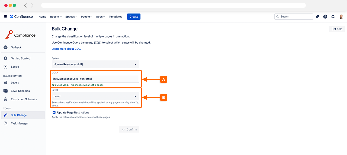Open Task Manager in sidebar
Screen dimensions: 347x155
click(x=20, y=123)
